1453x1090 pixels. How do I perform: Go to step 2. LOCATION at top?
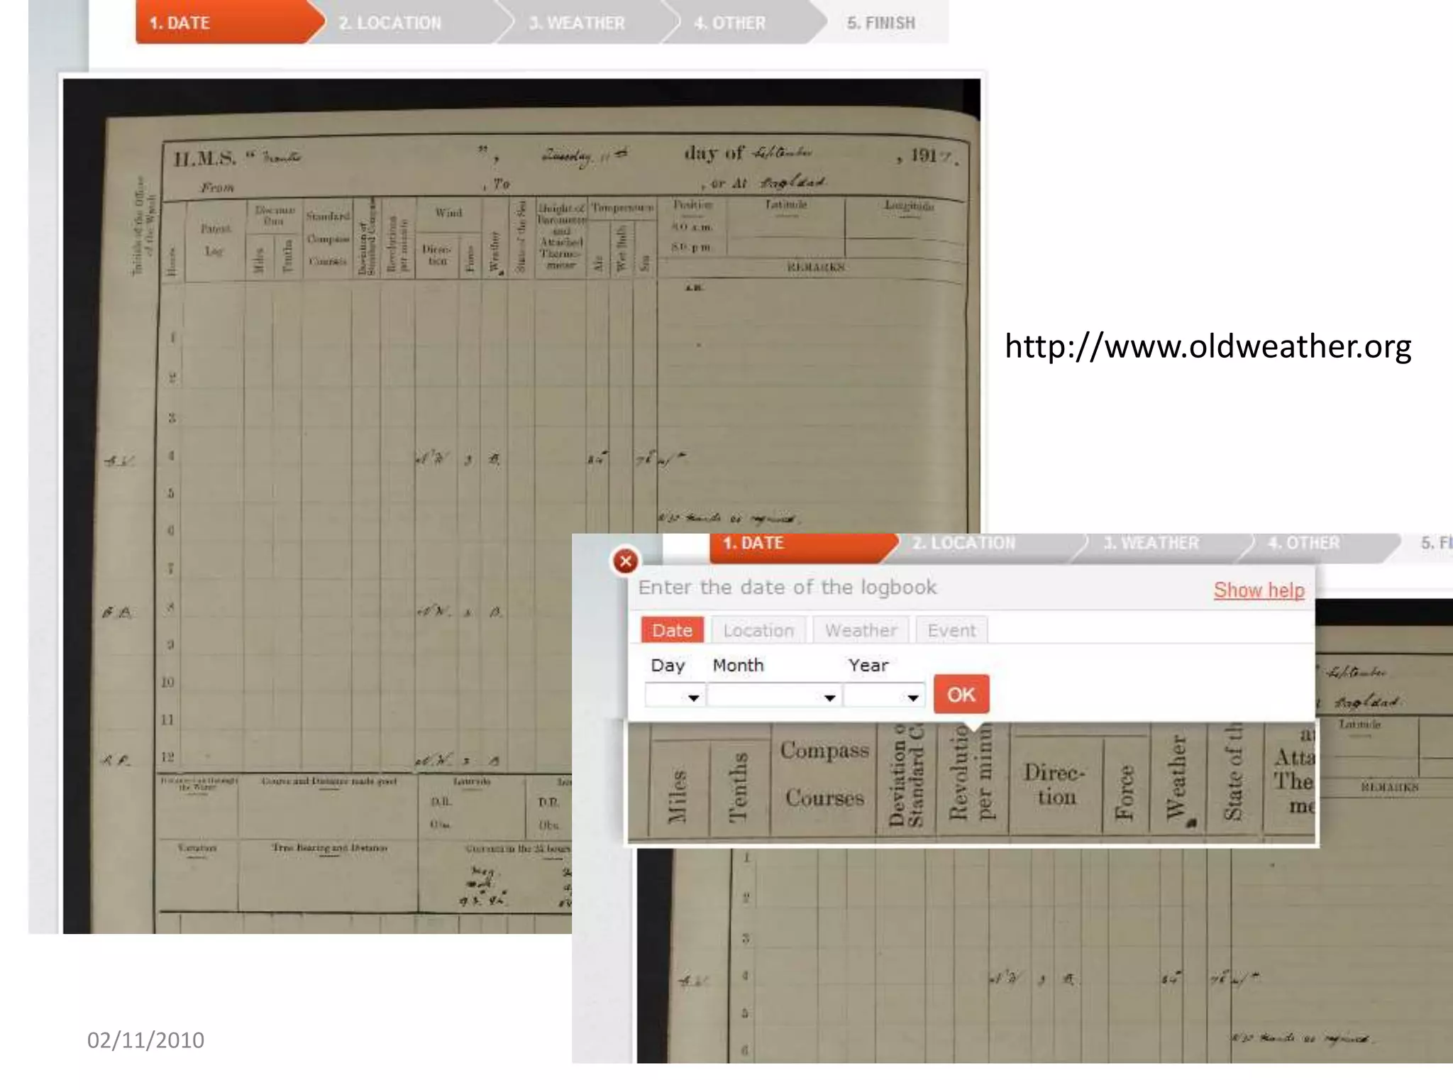[390, 23]
